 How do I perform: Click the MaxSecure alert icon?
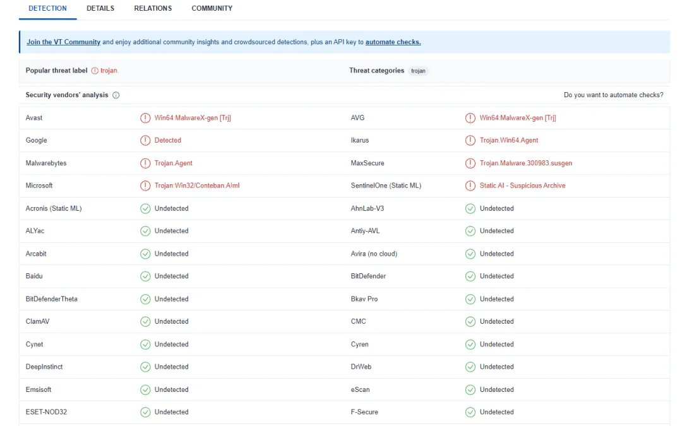click(x=470, y=163)
